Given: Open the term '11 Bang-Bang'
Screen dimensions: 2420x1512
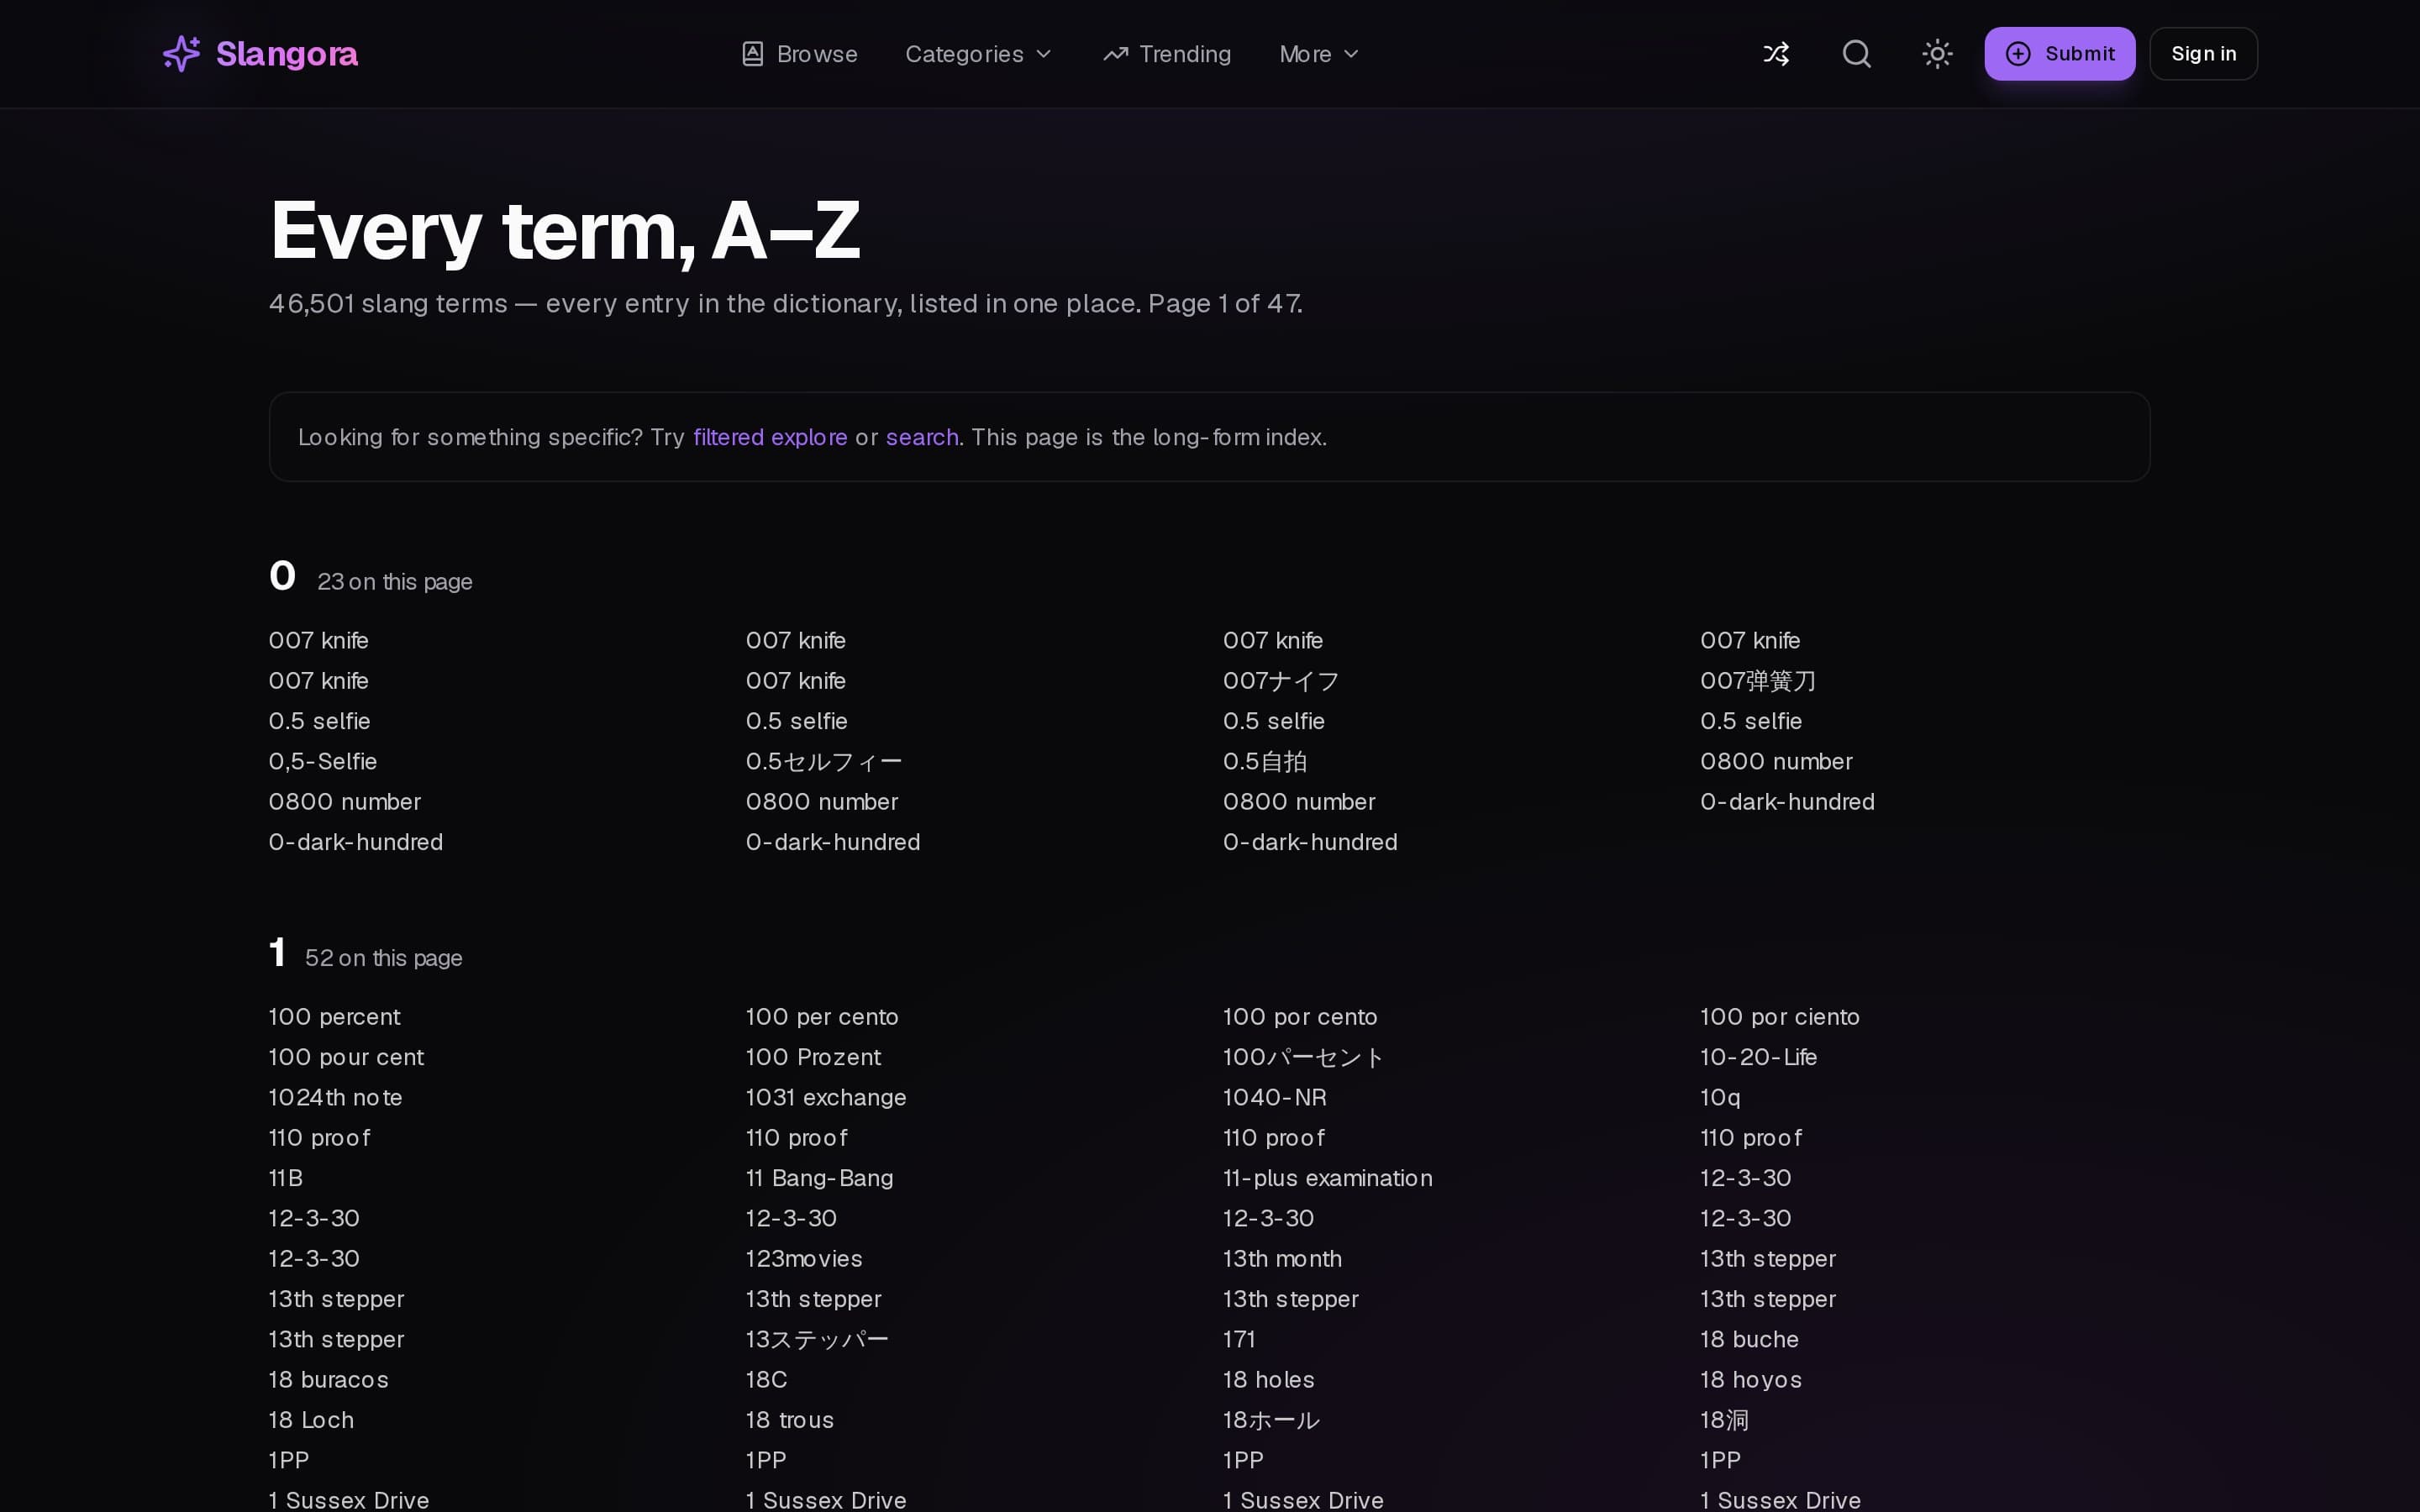Looking at the screenshot, I should click(x=820, y=1178).
